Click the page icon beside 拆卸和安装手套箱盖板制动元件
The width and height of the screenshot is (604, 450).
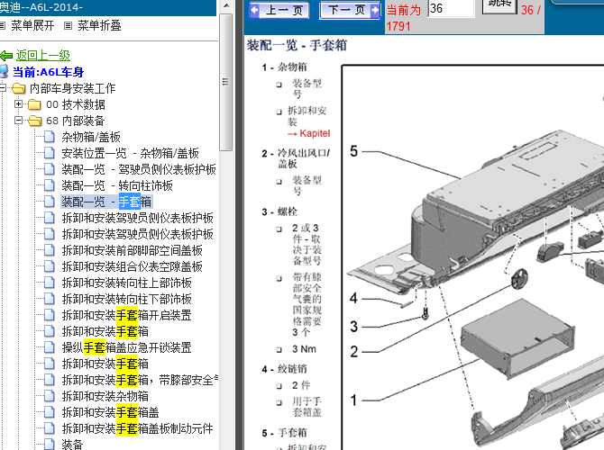(49, 427)
